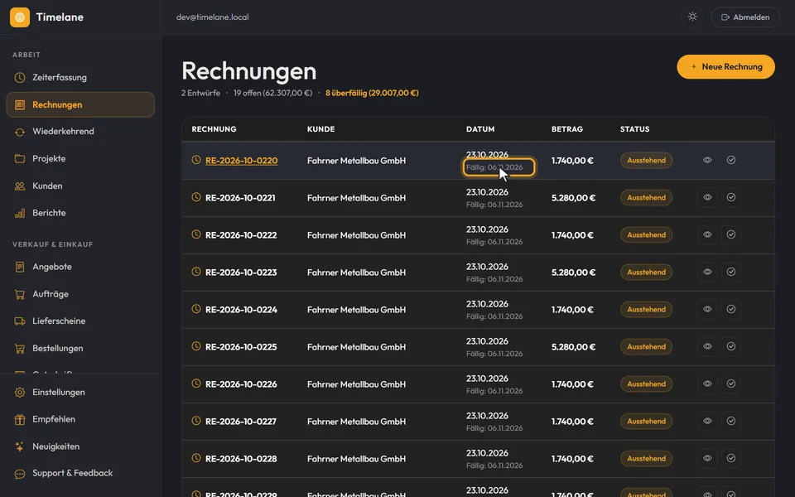Viewport: 795px width, 497px height.
Task: Mark RE-2026-10-0227 paid with check icon
Action: coord(731,421)
